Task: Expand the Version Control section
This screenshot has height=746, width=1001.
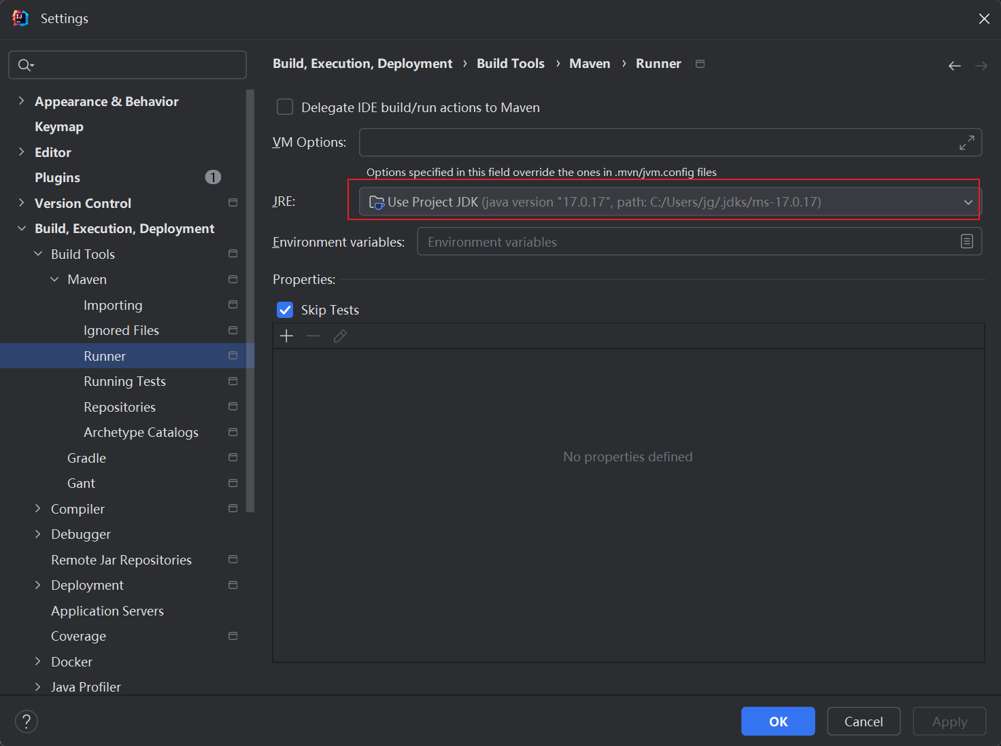Action: 21,202
